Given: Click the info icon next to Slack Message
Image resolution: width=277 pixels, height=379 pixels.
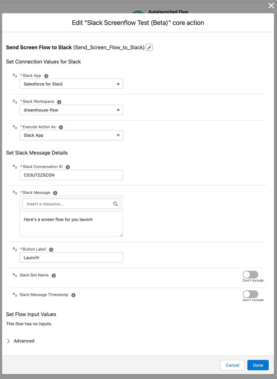Looking at the screenshot, I should pyautogui.click(x=55, y=193).
